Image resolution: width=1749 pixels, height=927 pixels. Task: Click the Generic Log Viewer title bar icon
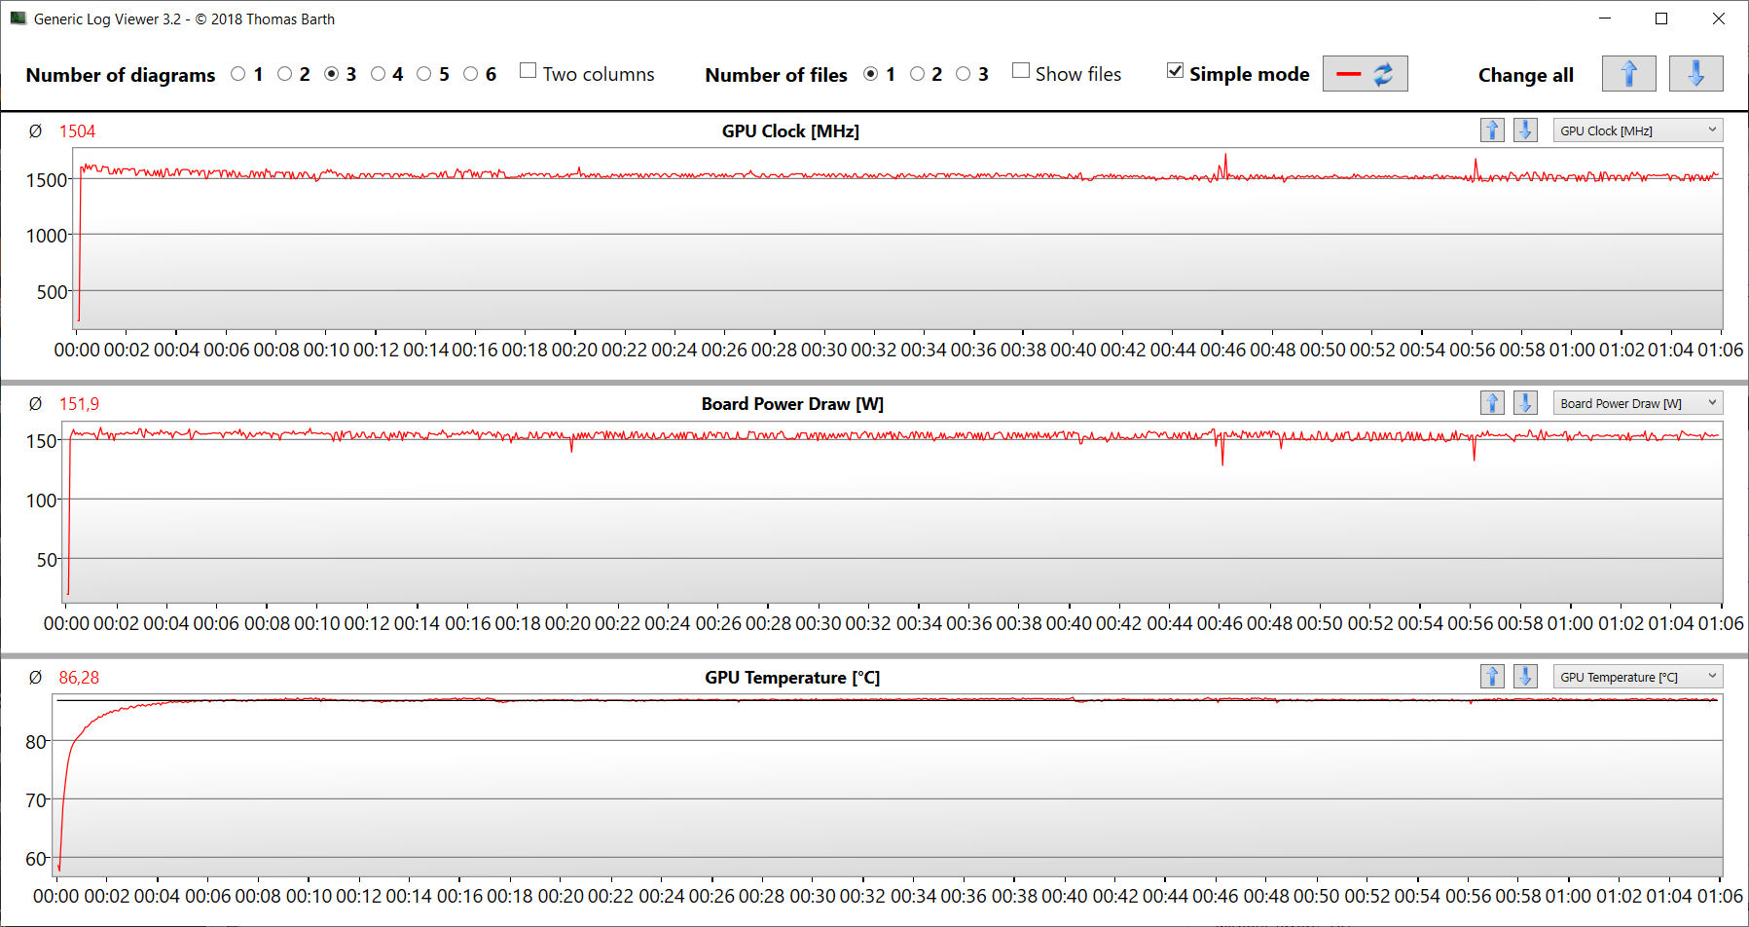point(18,19)
